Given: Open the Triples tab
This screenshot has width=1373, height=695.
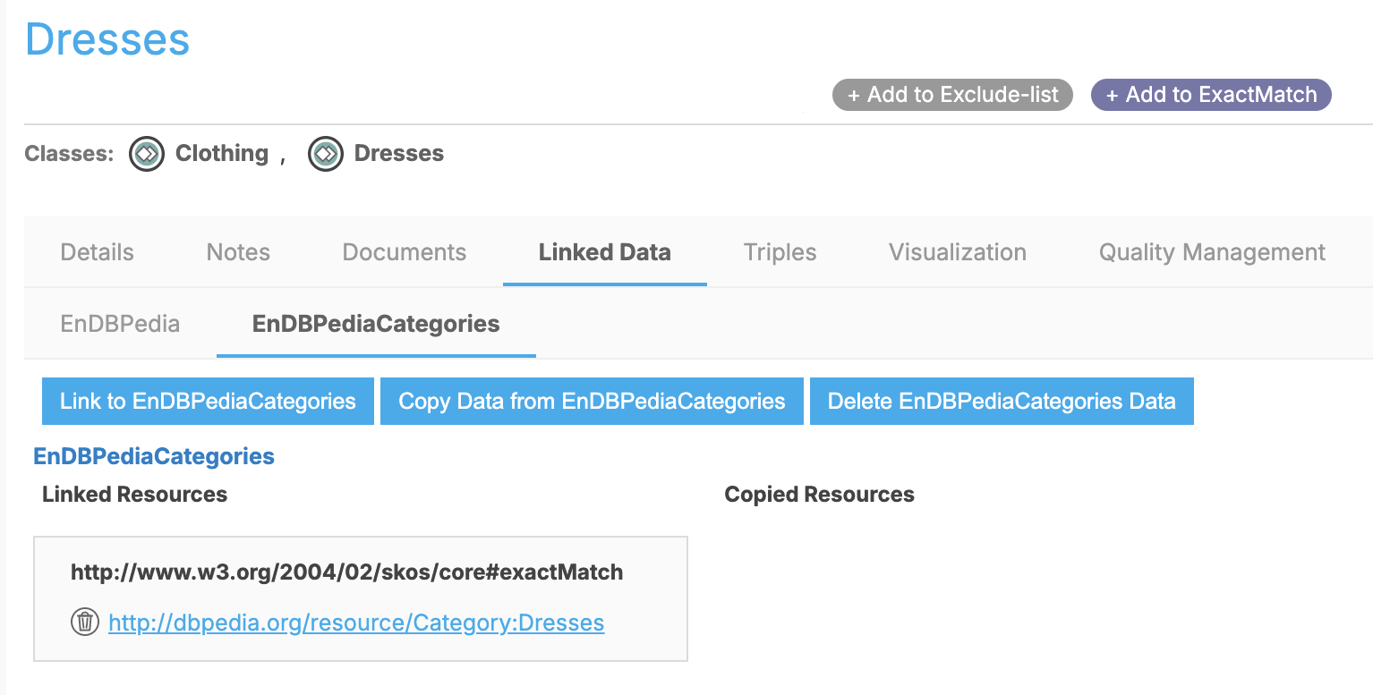Looking at the screenshot, I should [x=780, y=252].
